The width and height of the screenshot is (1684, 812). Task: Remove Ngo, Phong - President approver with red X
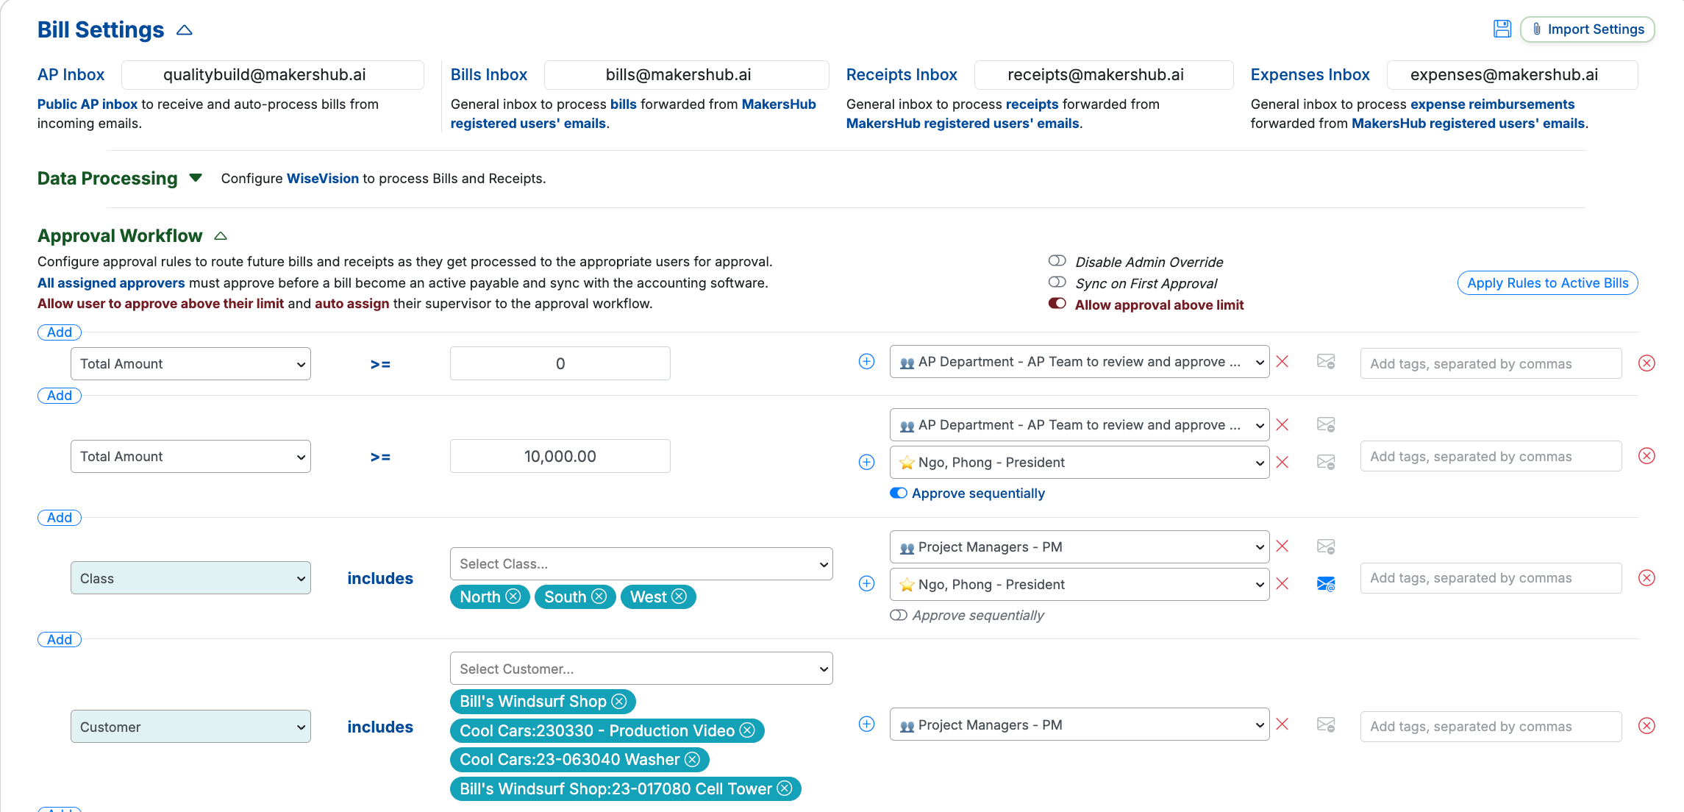1283,462
